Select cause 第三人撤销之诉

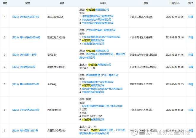pyautogui.click(x=55, y=17)
